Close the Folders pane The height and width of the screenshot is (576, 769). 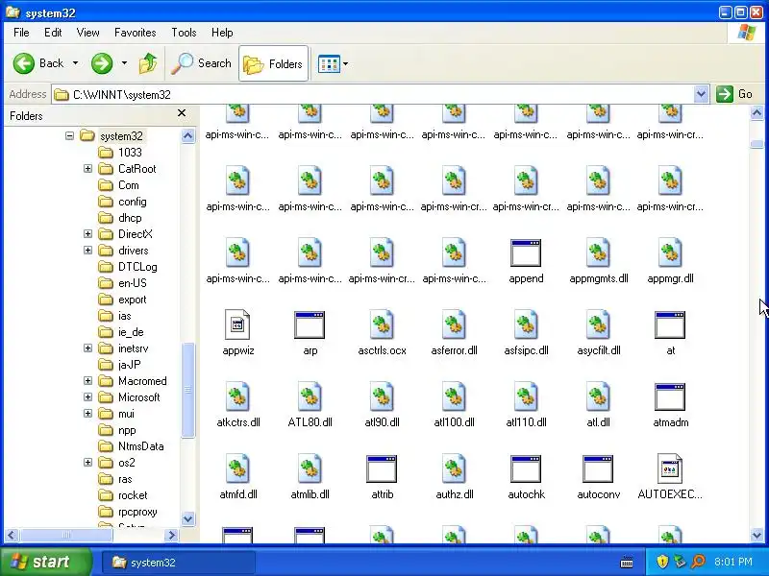pyautogui.click(x=182, y=113)
